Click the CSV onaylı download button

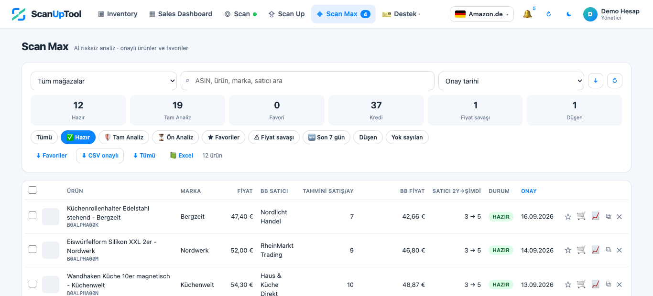(x=100, y=156)
